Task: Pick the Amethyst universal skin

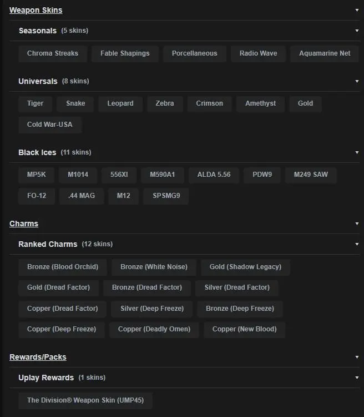Action: click(260, 103)
